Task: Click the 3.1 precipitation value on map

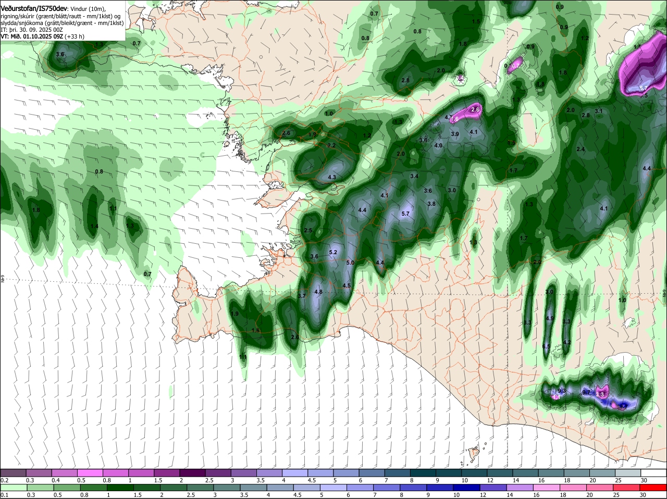Action: [x=599, y=111]
